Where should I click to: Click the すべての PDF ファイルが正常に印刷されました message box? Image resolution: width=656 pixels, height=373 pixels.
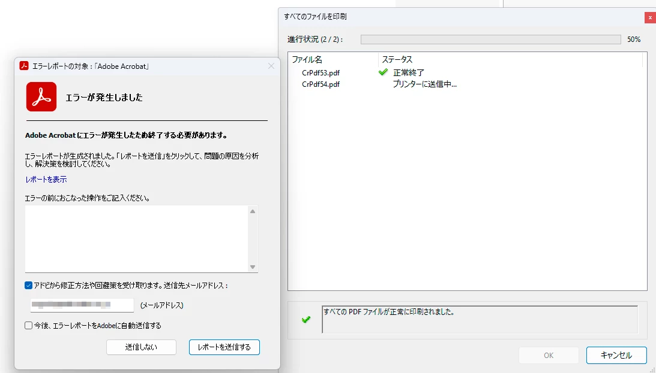(x=480, y=319)
